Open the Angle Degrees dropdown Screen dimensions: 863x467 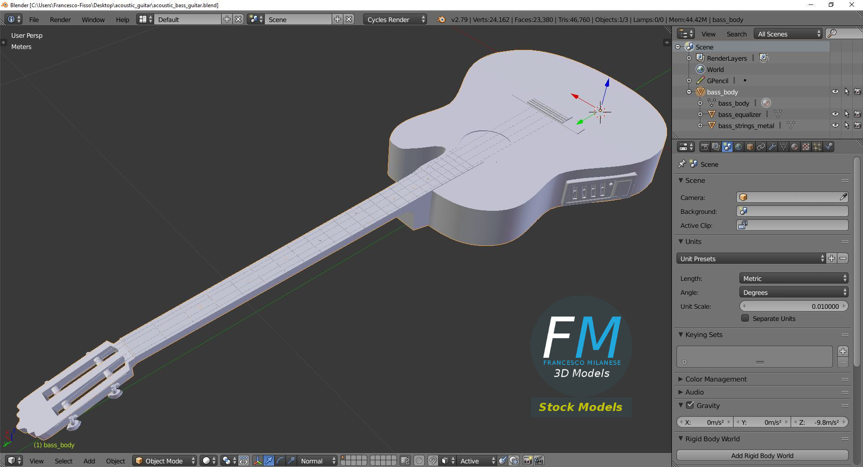(793, 292)
